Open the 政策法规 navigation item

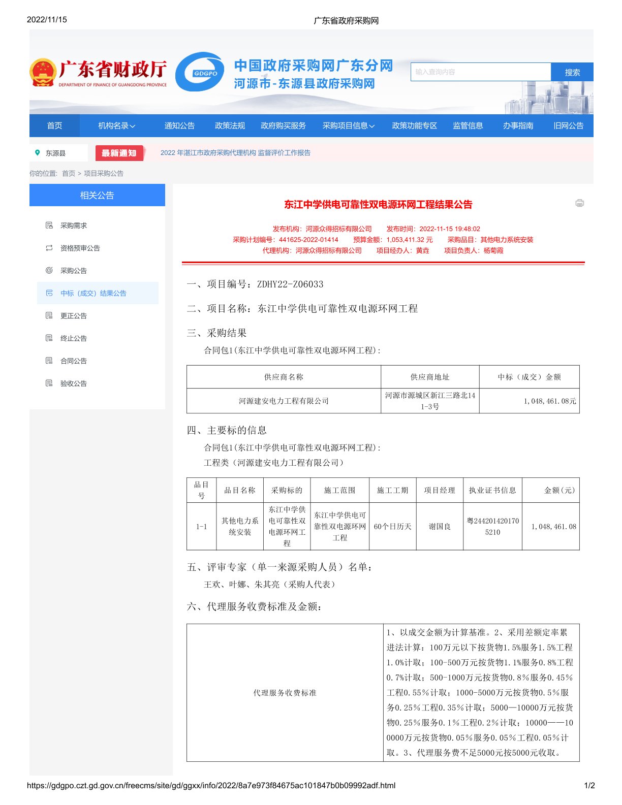[x=230, y=126]
